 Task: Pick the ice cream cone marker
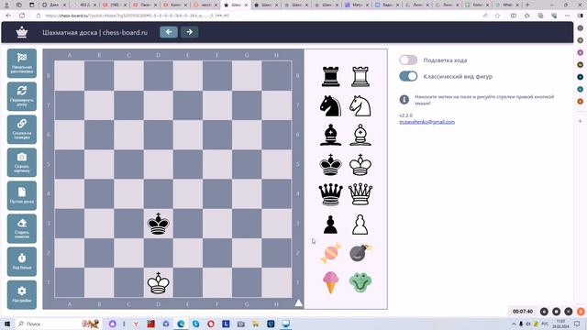[331, 282]
